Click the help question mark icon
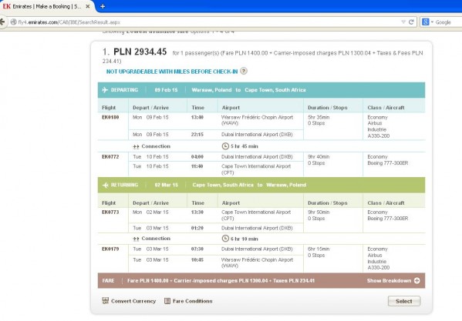The width and height of the screenshot is (462, 321). 244,71
